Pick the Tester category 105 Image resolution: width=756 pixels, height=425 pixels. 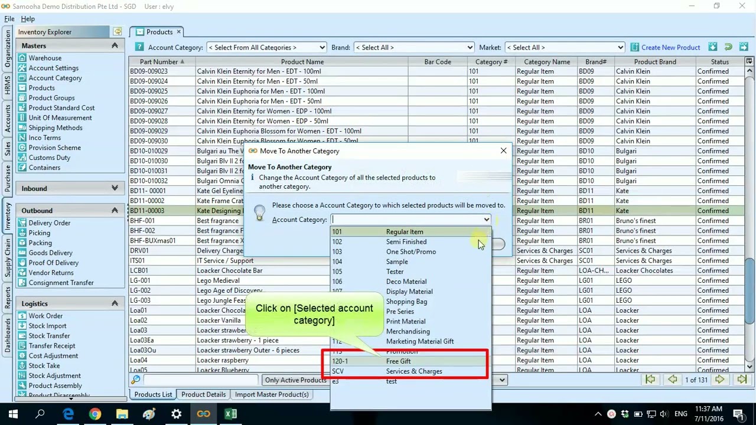click(x=410, y=272)
